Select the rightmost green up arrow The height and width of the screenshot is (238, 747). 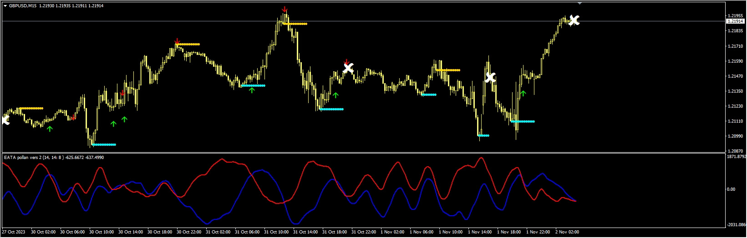point(523,94)
